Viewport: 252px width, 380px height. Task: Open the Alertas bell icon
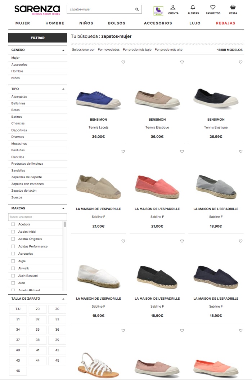click(193, 9)
